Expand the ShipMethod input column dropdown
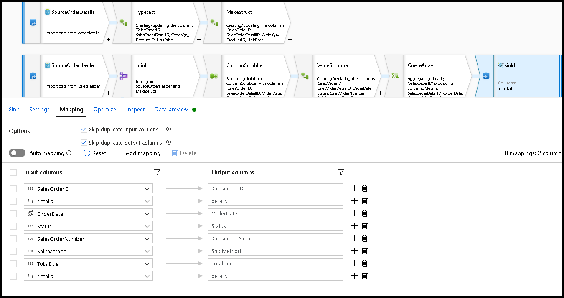 click(147, 251)
